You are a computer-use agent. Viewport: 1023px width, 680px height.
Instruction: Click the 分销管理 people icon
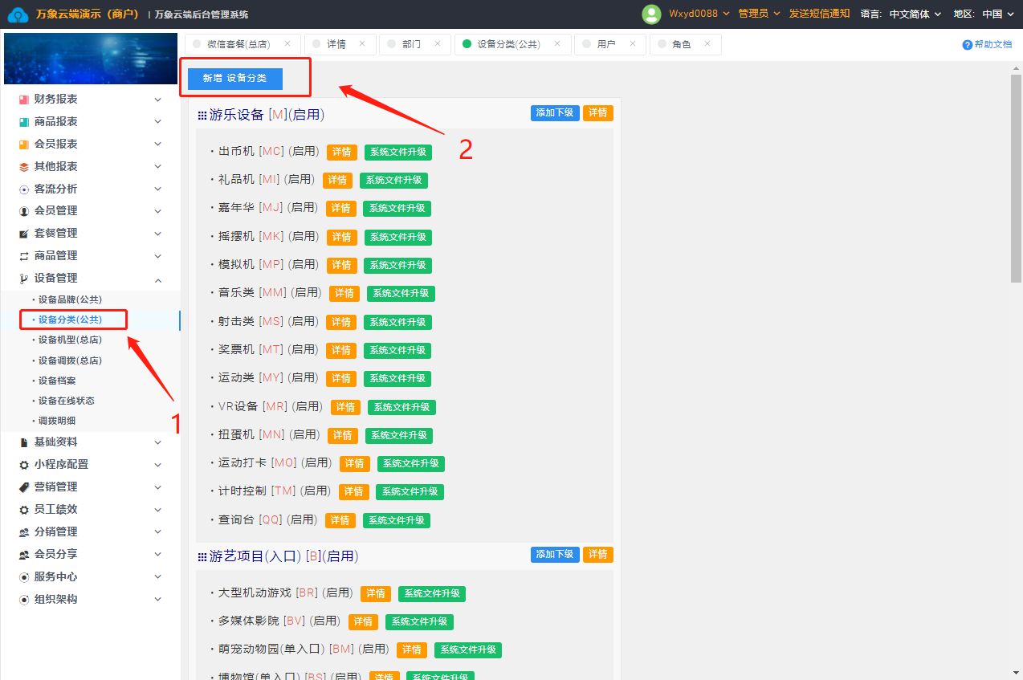[24, 532]
